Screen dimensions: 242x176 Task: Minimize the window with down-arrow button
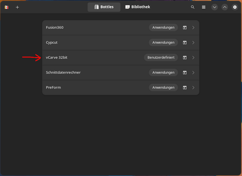tap(215, 7)
